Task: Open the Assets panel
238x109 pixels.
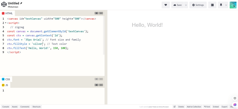Action: pos(15,107)
